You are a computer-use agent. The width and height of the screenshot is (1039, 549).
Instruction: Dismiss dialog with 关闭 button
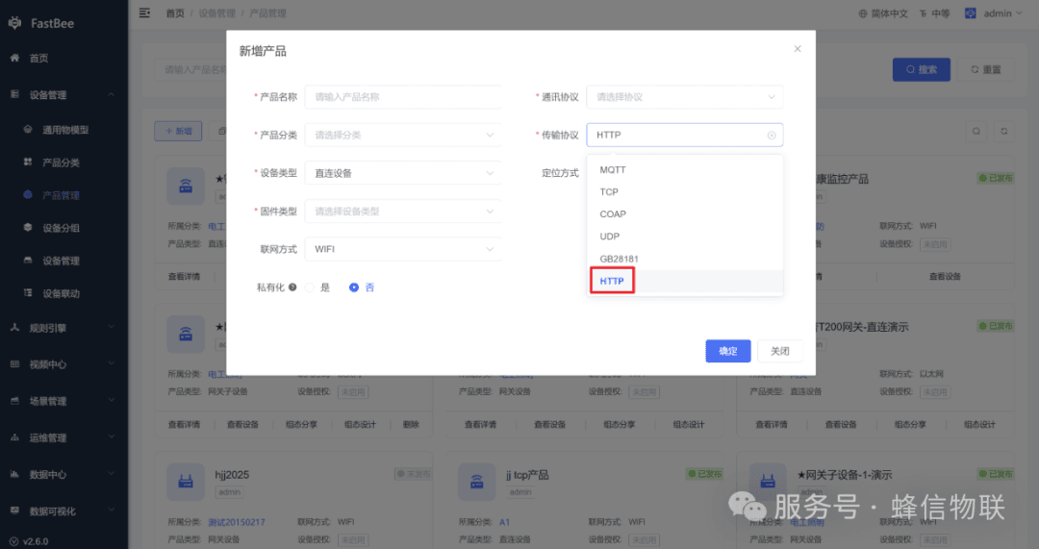(x=780, y=351)
